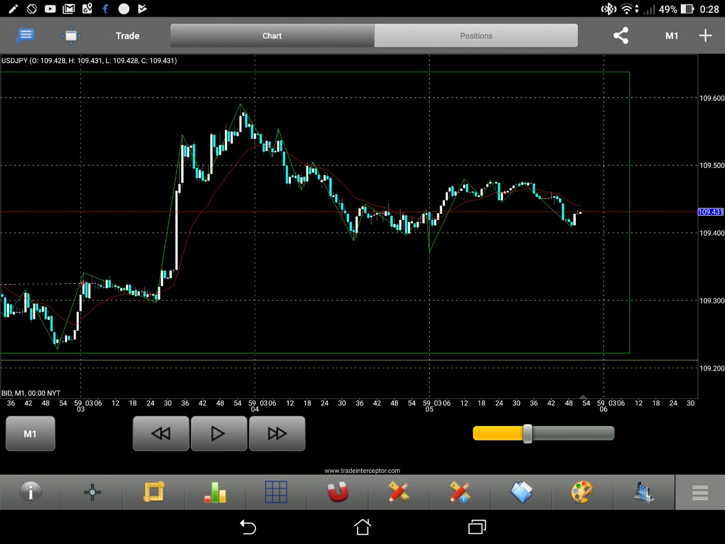Viewport: 725px width, 544px height.
Task: Tap the blue diamond eraser icon
Action: pos(521,492)
